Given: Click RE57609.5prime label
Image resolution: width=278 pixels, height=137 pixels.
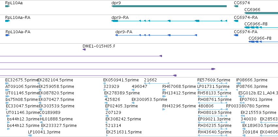Looking at the screenshot, I should click(214, 80).
